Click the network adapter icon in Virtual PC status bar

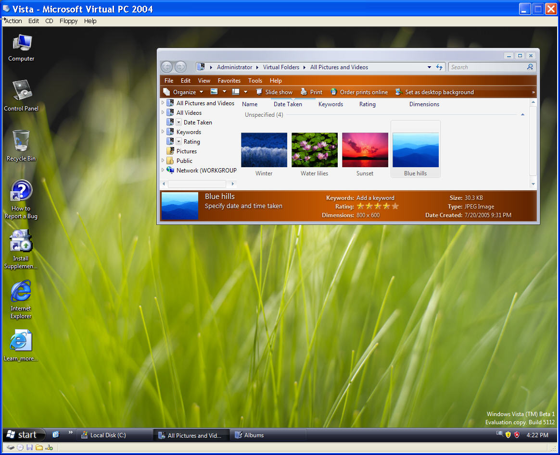click(x=49, y=447)
